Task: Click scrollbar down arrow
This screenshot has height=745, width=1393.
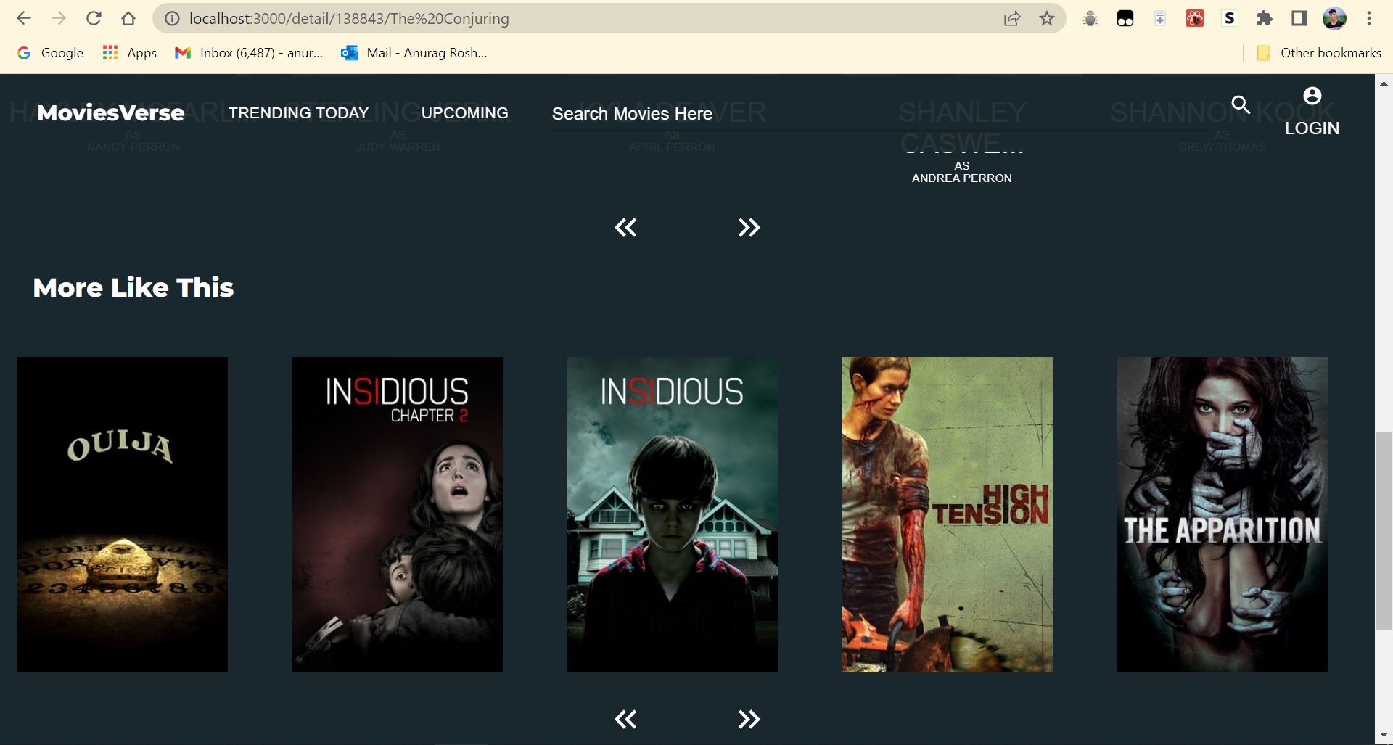Action: click(1384, 736)
